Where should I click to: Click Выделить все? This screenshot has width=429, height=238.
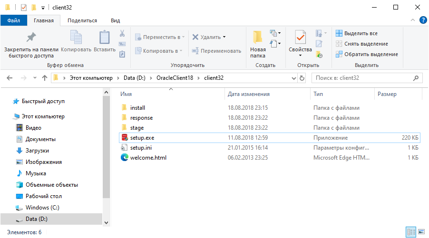pyautogui.click(x=357, y=33)
